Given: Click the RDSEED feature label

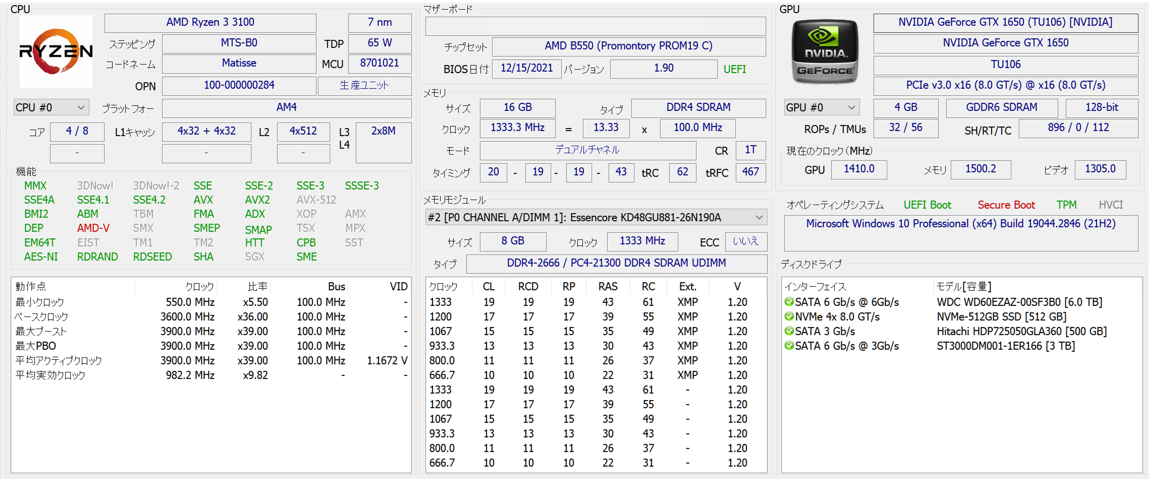Looking at the screenshot, I should [152, 257].
